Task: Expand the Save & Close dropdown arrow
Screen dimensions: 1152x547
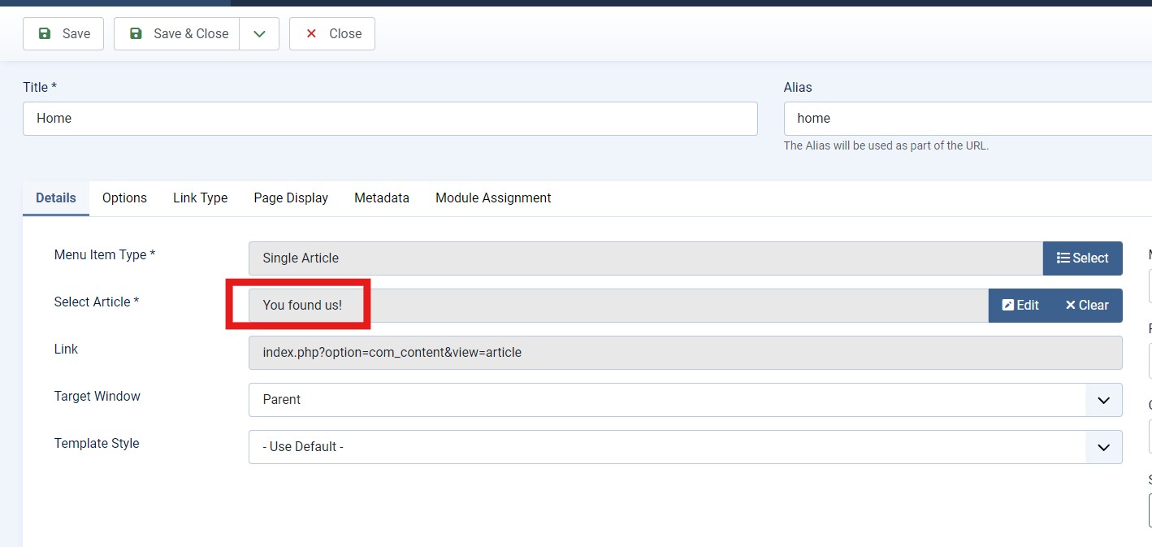Action: (x=259, y=34)
